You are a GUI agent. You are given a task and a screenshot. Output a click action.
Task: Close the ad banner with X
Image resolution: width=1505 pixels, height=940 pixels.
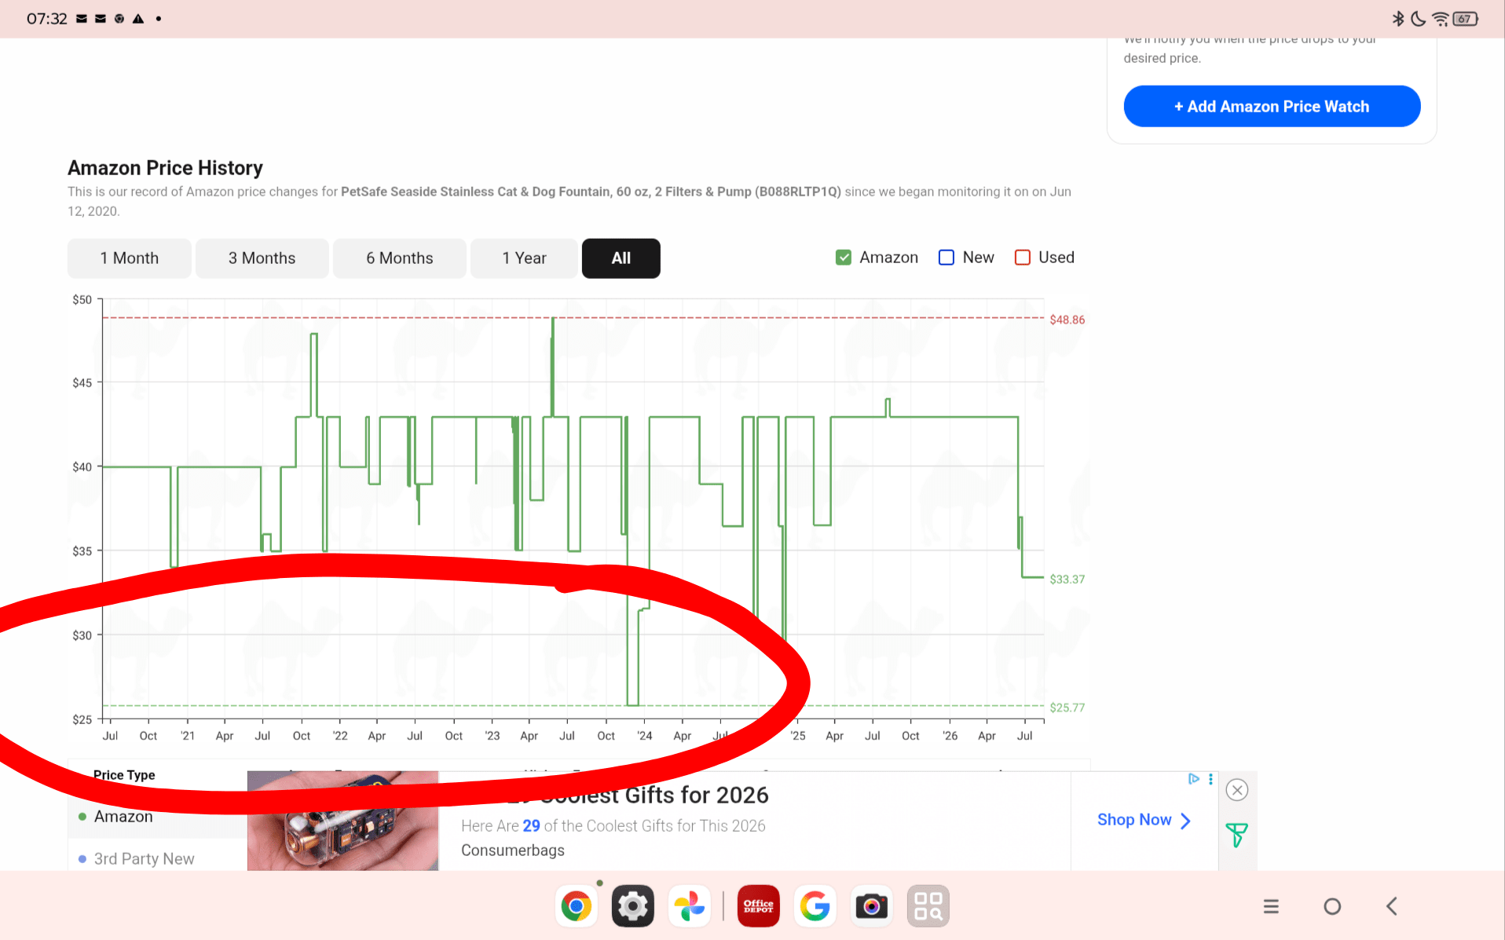[x=1237, y=790]
